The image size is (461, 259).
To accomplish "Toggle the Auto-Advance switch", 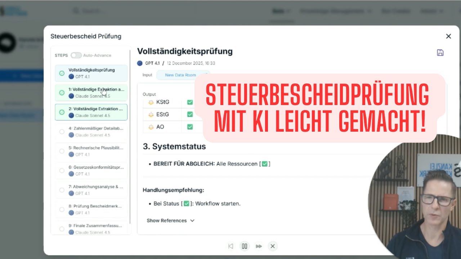I will point(76,55).
